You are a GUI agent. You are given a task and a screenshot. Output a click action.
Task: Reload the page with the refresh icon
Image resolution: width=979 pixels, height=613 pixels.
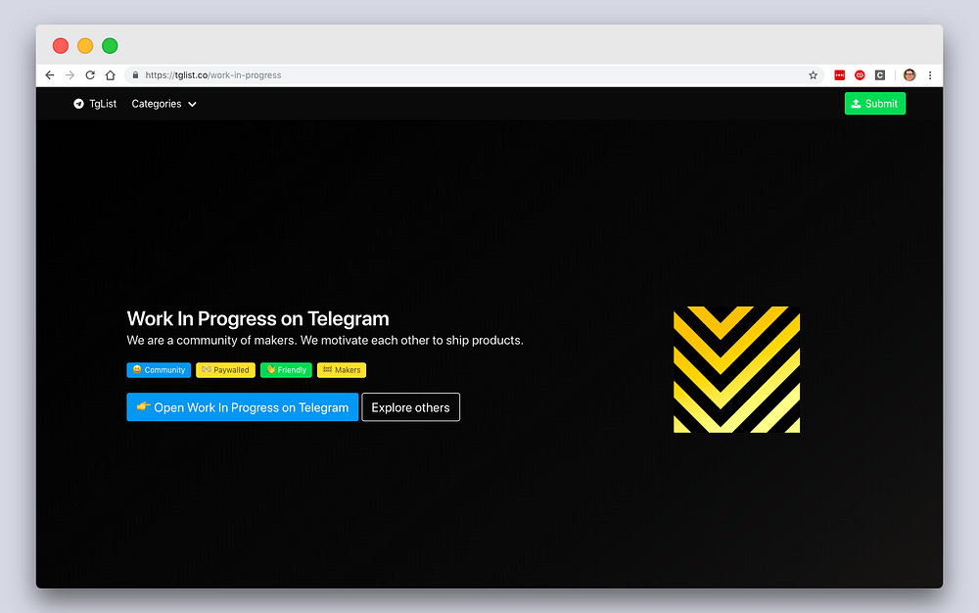(x=90, y=74)
